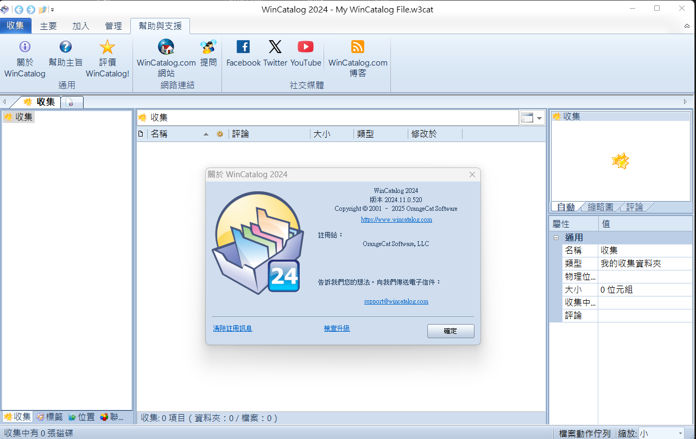
Task: Select the 幫助與支援 ribbon tab
Action: pos(160,26)
